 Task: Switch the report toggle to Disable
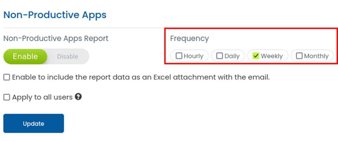[68, 56]
